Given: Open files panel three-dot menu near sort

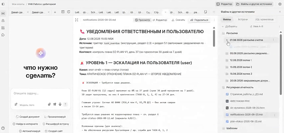Looking at the screenshot, I should [x=279, y=26].
